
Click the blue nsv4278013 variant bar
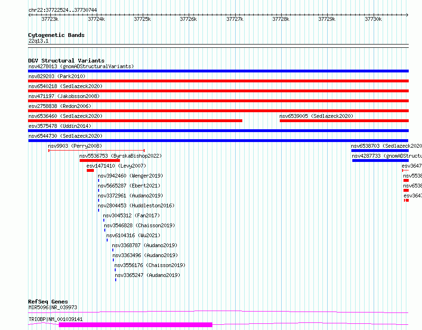218,71
